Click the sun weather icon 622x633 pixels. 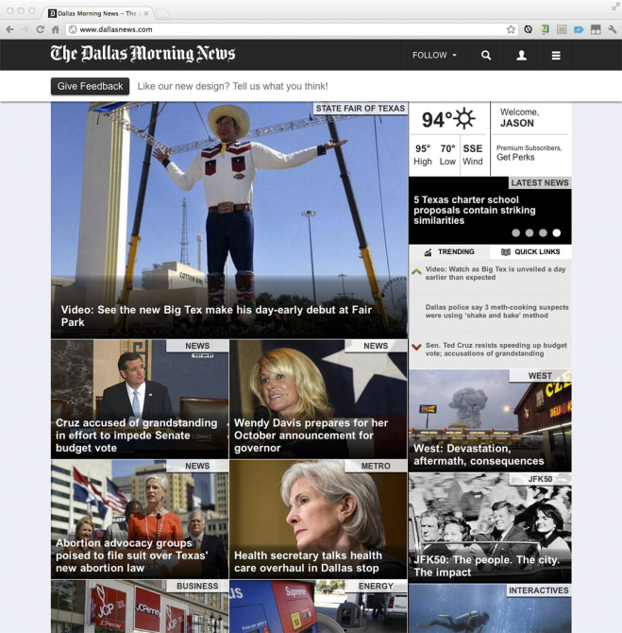(464, 118)
